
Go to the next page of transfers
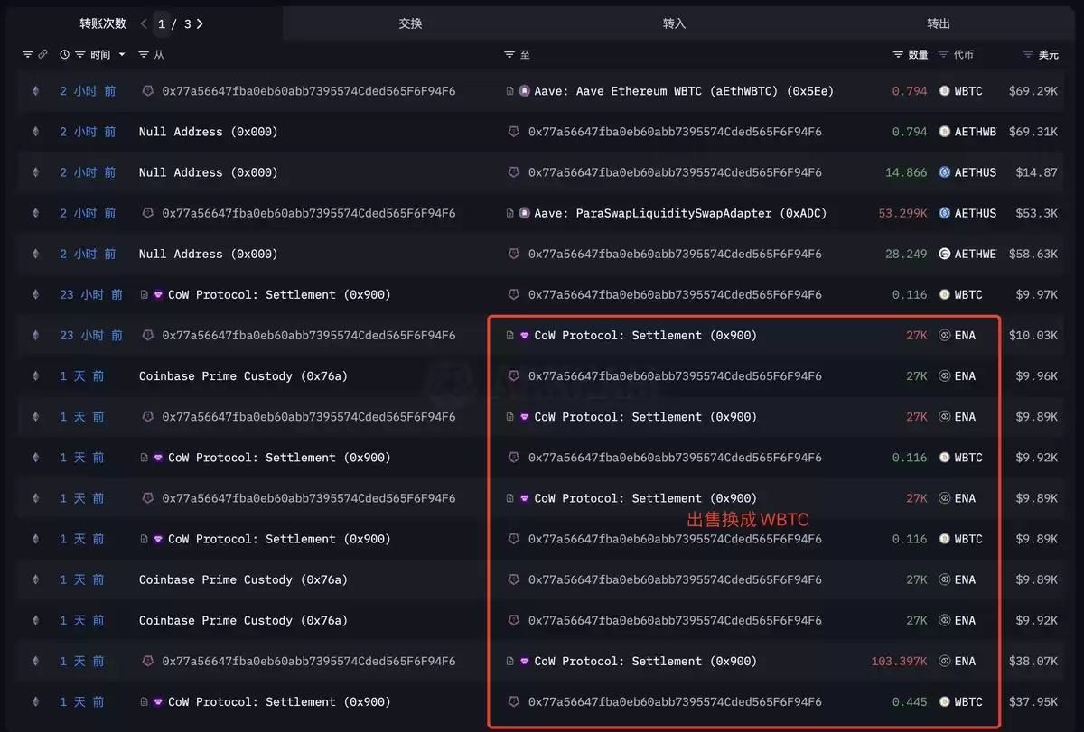coord(200,24)
